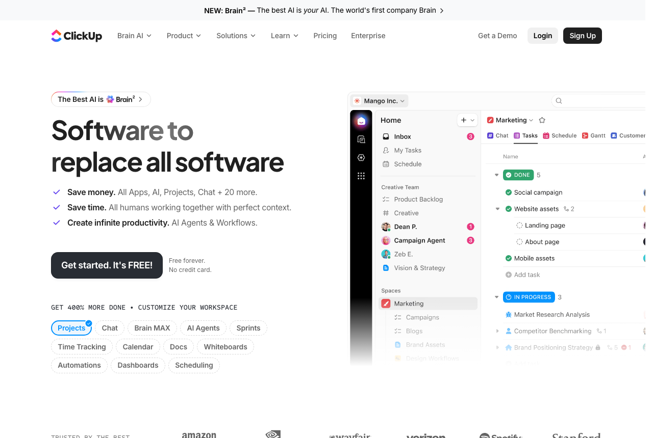Click the IN PROGRESS status badge
The image size is (653, 438).
click(529, 297)
